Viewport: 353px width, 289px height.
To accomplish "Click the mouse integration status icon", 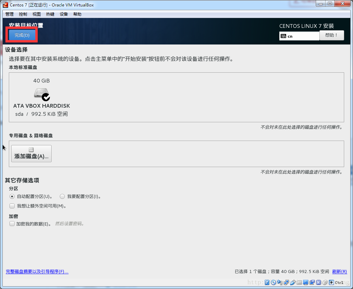I will [325, 282].
